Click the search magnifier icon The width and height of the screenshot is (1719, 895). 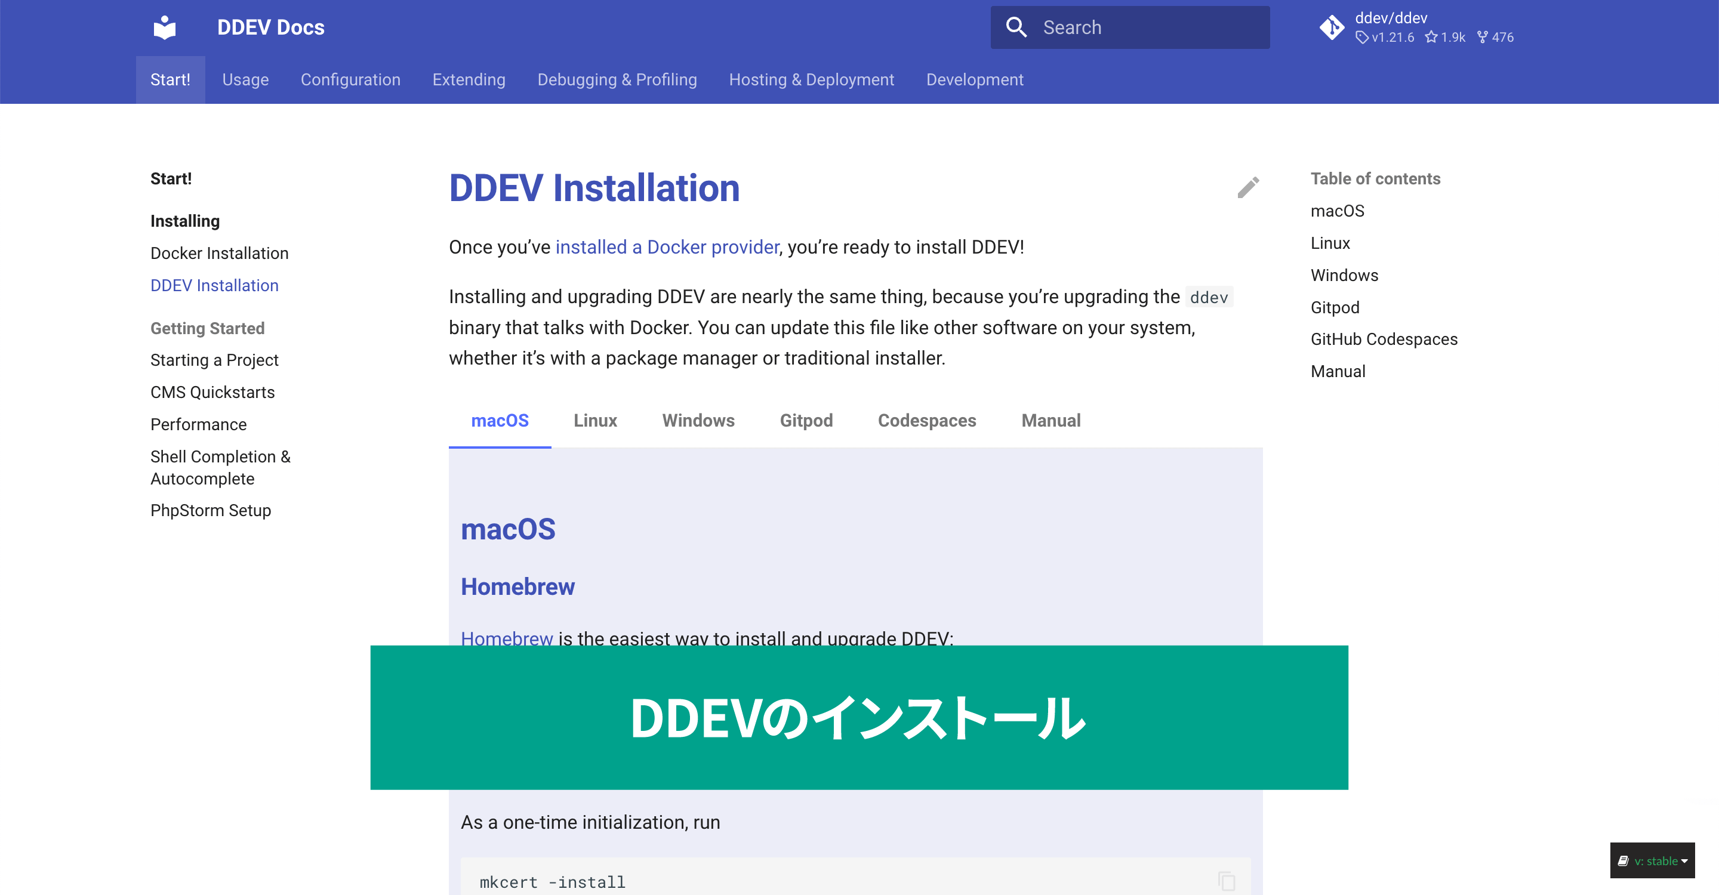pos(1016,27)
